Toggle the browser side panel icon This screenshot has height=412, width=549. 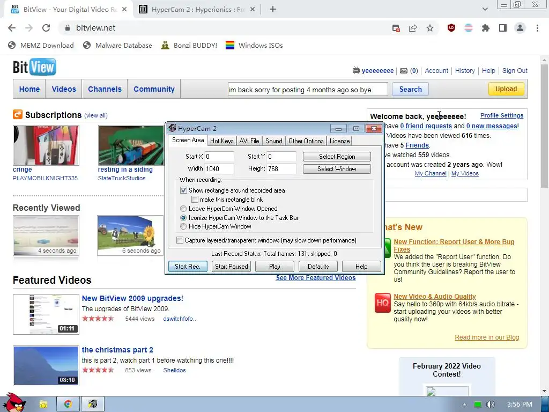point(503,28)
